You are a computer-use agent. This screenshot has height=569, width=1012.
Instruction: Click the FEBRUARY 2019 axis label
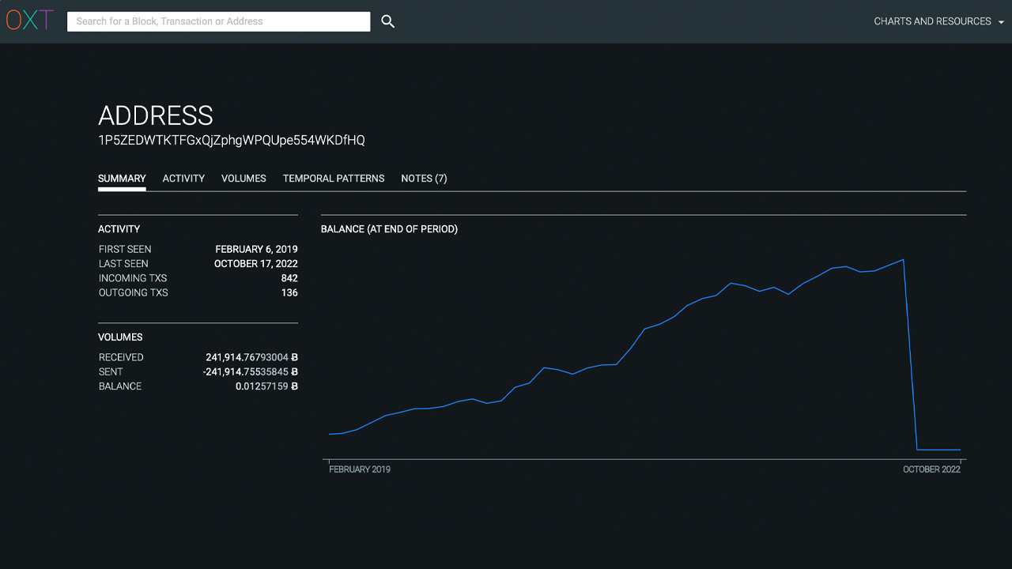pyautogui.click(x=360, y=469)
